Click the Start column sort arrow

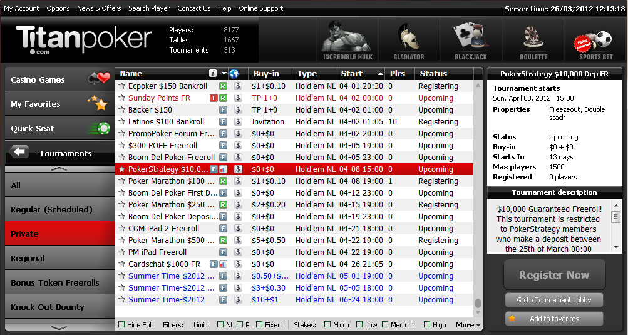pos(380,74)
